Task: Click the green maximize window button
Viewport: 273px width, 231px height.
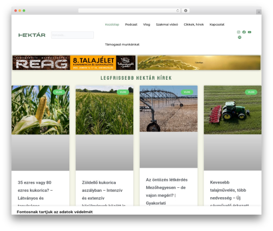Action: point(24,11)
